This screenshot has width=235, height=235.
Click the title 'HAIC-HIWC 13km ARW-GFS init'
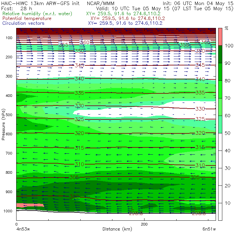click(x=40, y=3)
